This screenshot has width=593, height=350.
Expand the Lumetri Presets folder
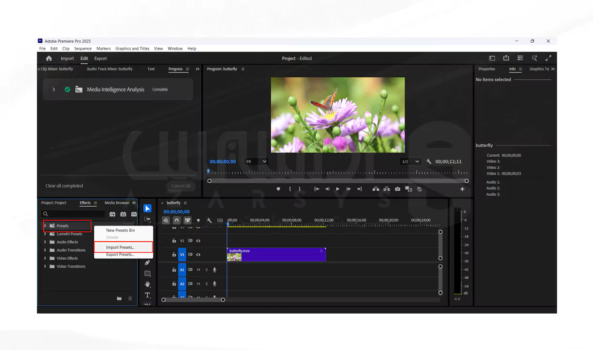point(45,234)
